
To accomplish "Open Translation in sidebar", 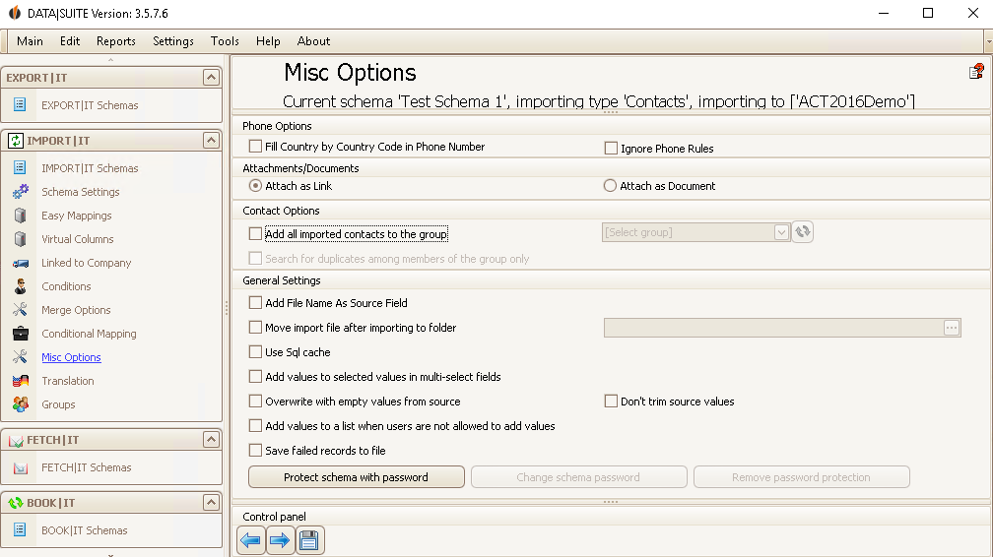I will [x=68, y=381].
